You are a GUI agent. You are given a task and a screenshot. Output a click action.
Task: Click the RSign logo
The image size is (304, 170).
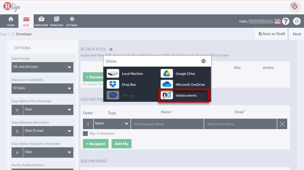[x=12, y=7]
